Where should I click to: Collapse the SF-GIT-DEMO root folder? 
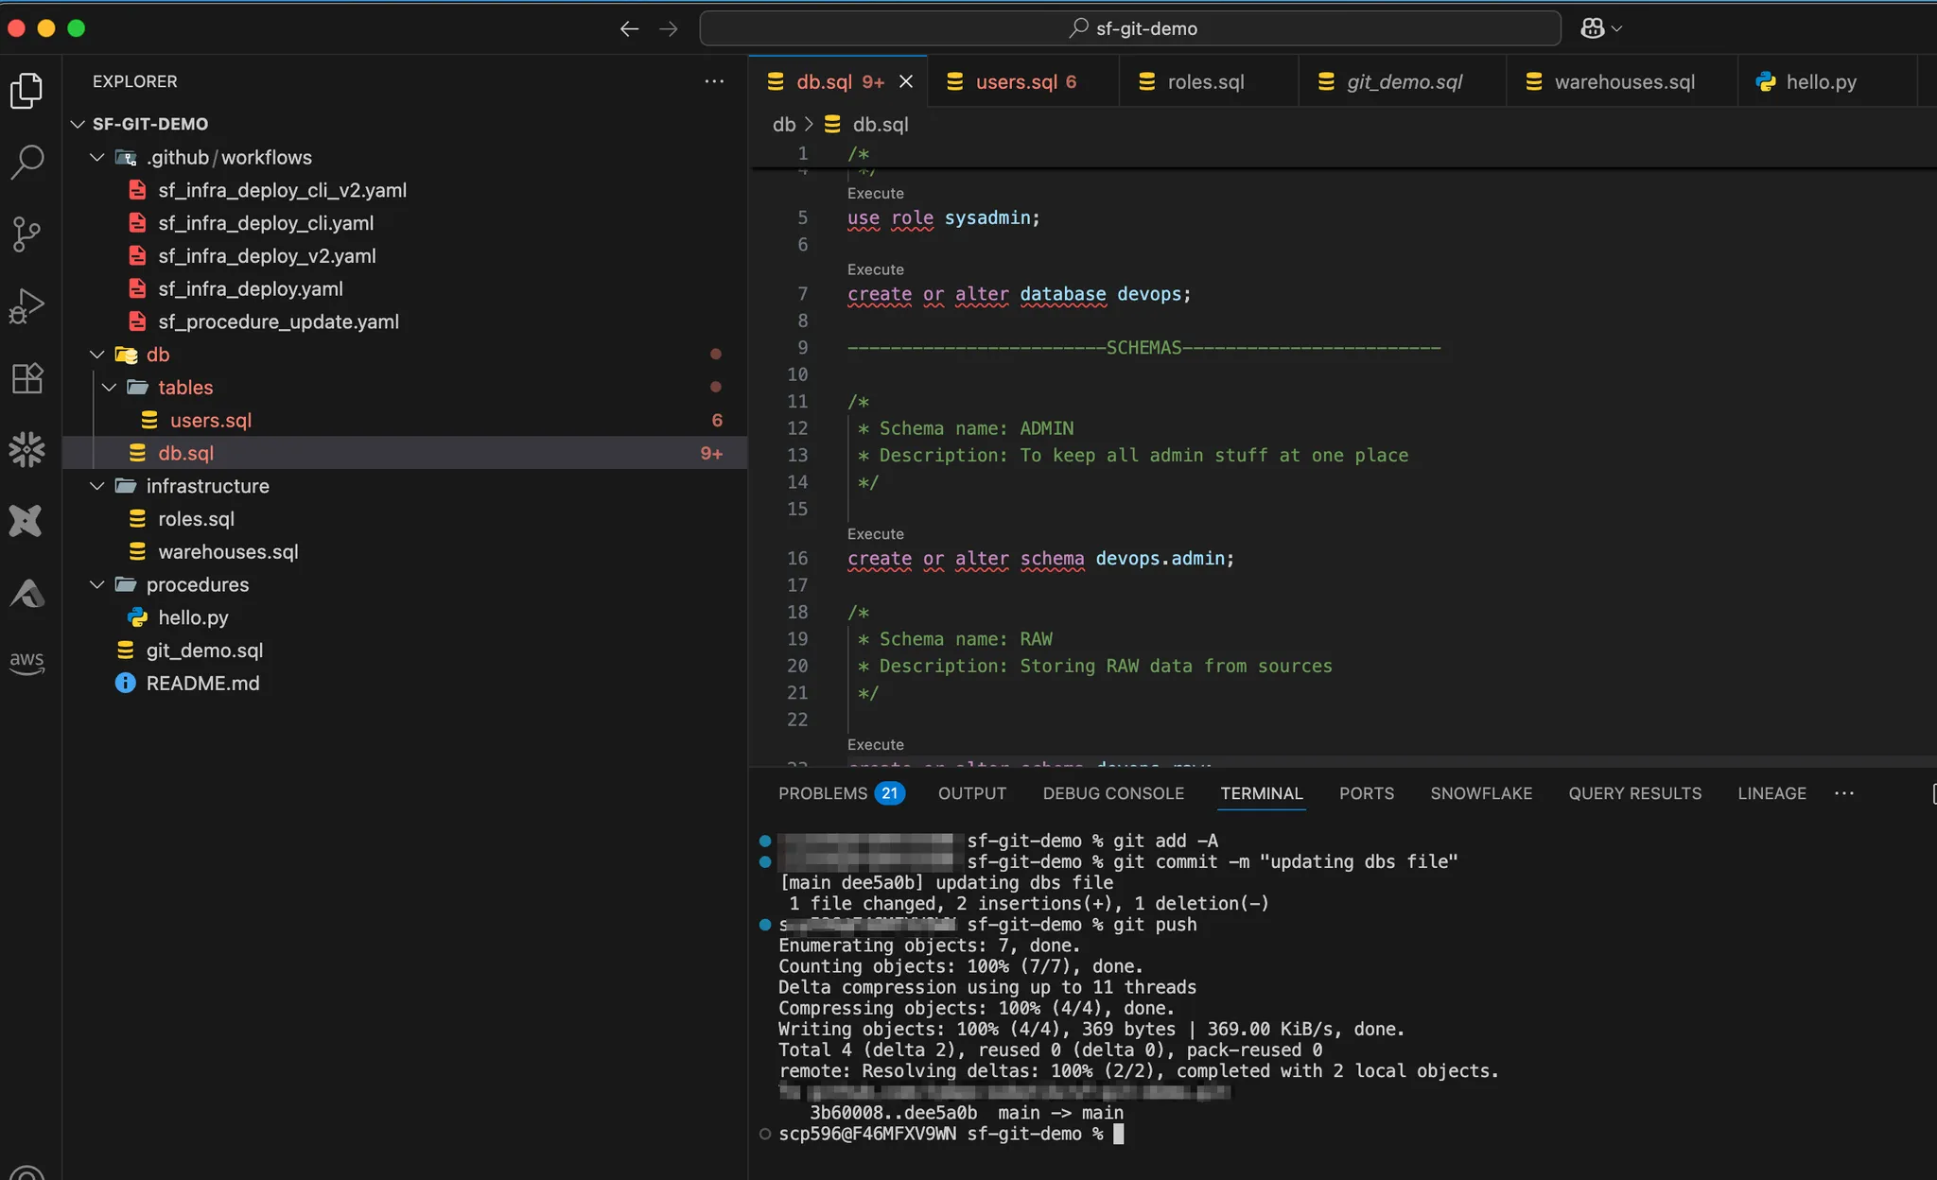pos(78,124)
